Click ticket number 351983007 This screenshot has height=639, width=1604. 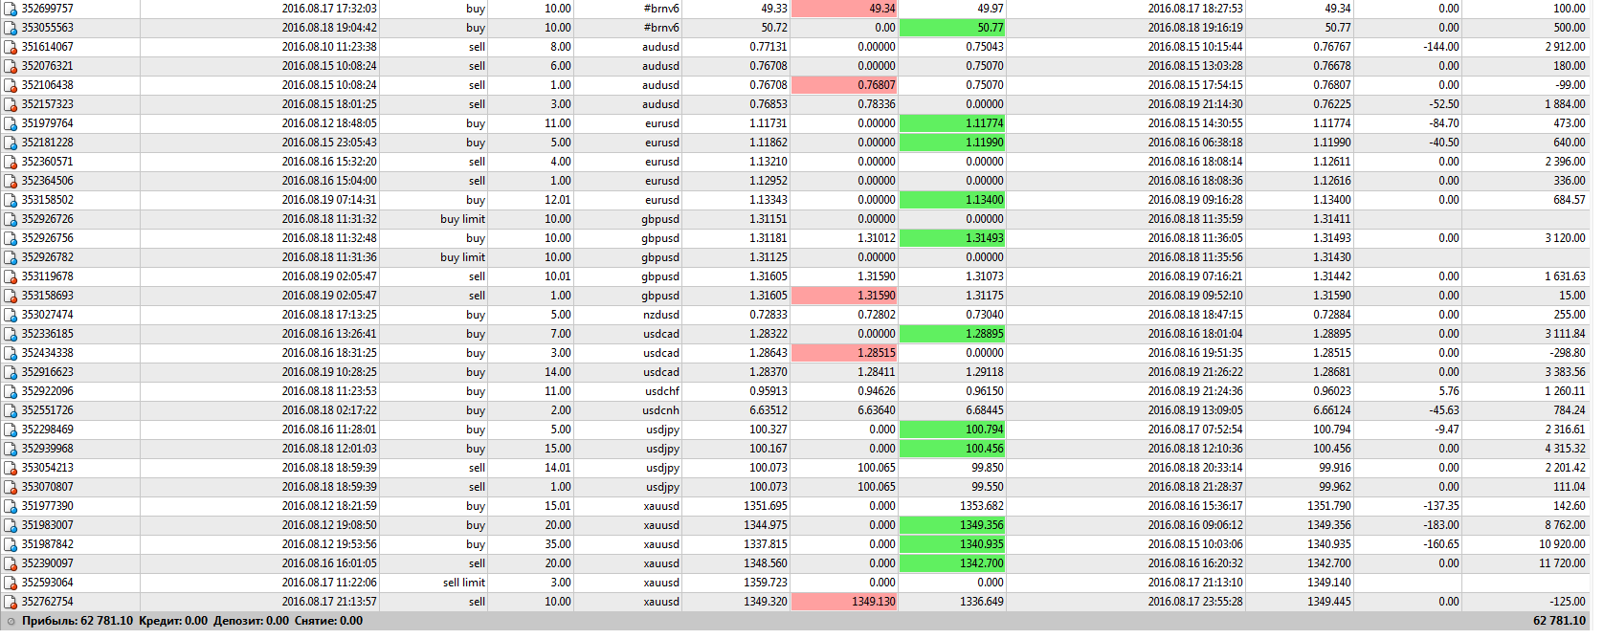(48, 525)
